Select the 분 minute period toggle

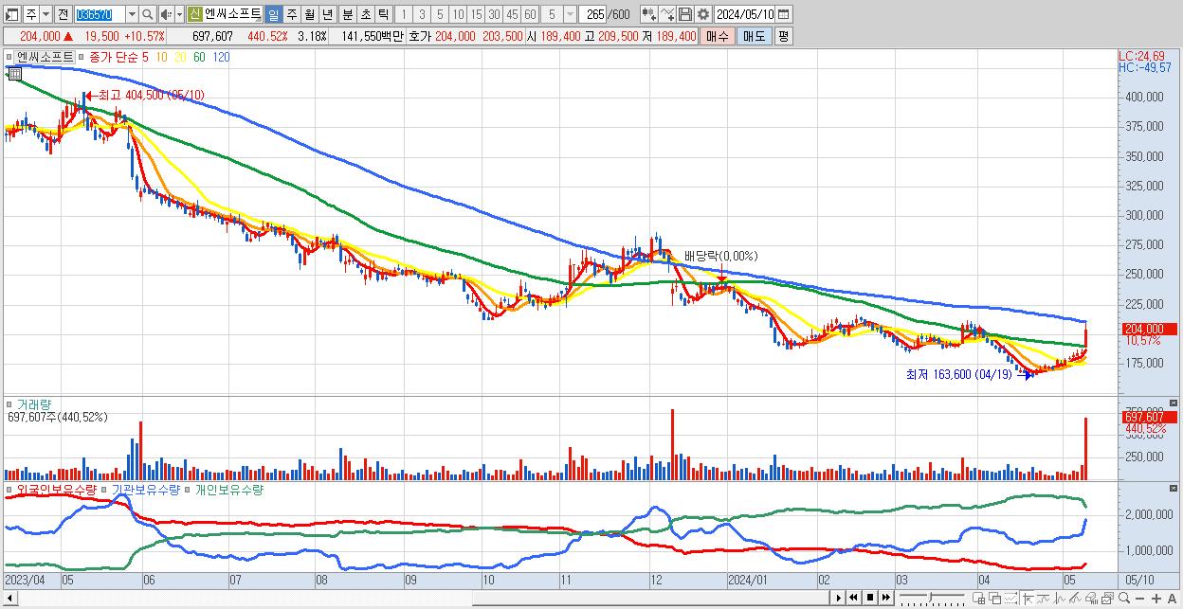(x=347, y=14)
